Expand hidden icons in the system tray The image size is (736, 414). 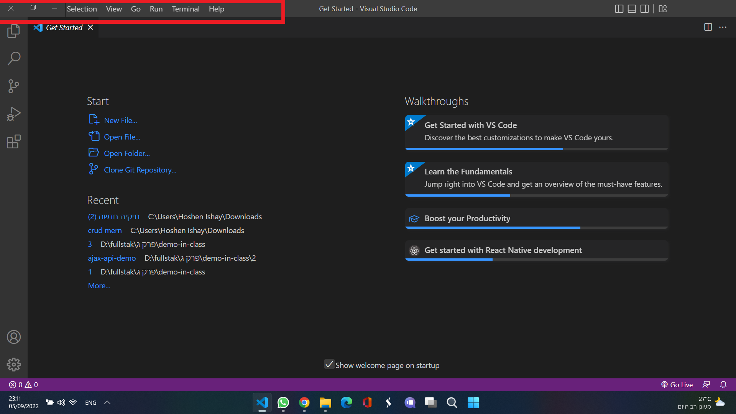(x=107, y=402)
